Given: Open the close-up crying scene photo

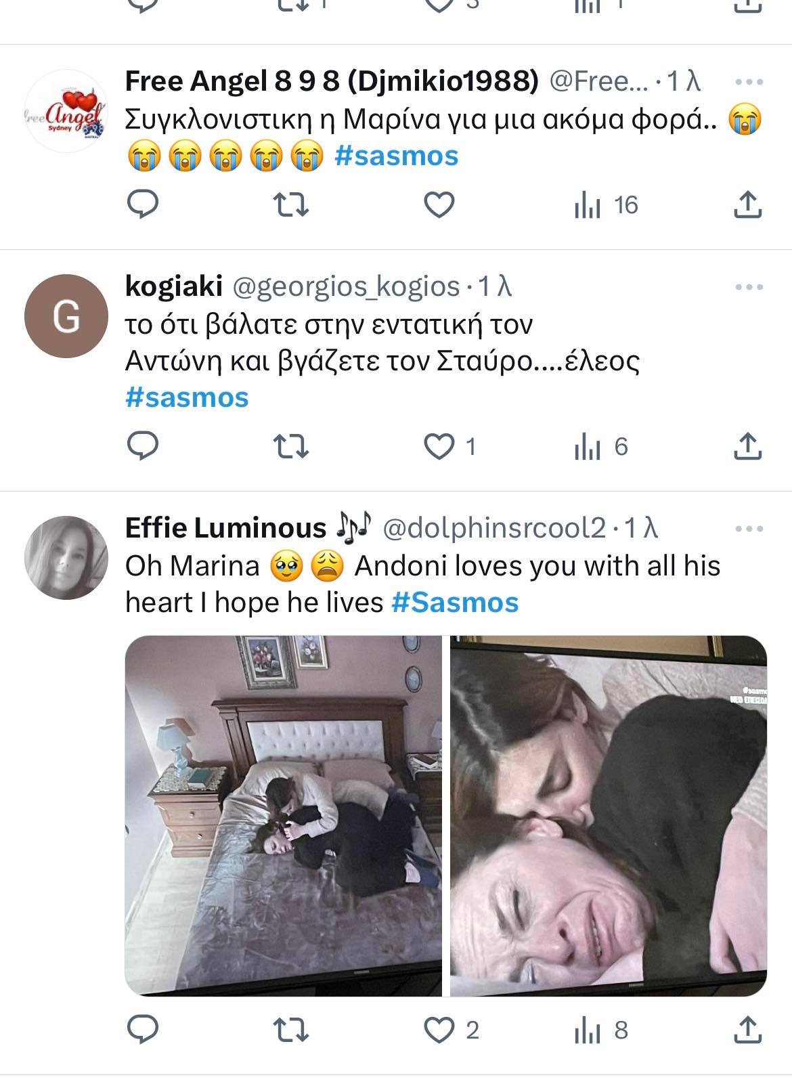Looking at the screenshot, I should click(609, 816).
